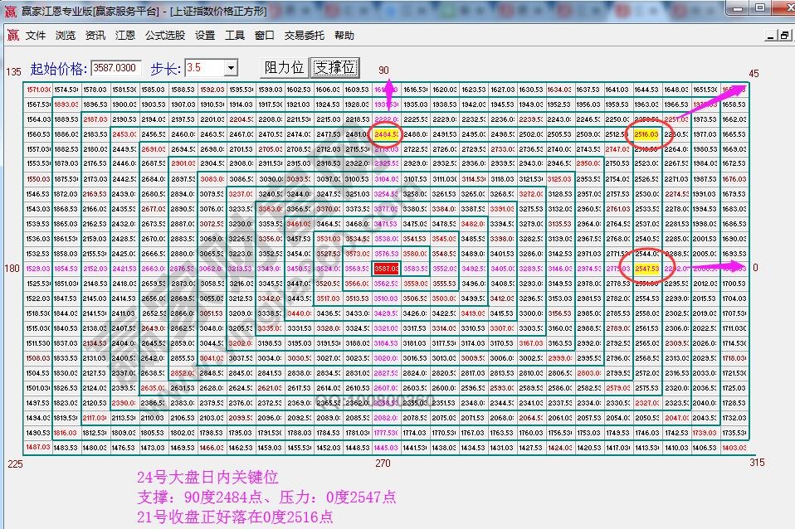The height and width of the screenshot is (529, 795).
Task: Select the circled 2484.5 support cell
Action: (384, 133)
